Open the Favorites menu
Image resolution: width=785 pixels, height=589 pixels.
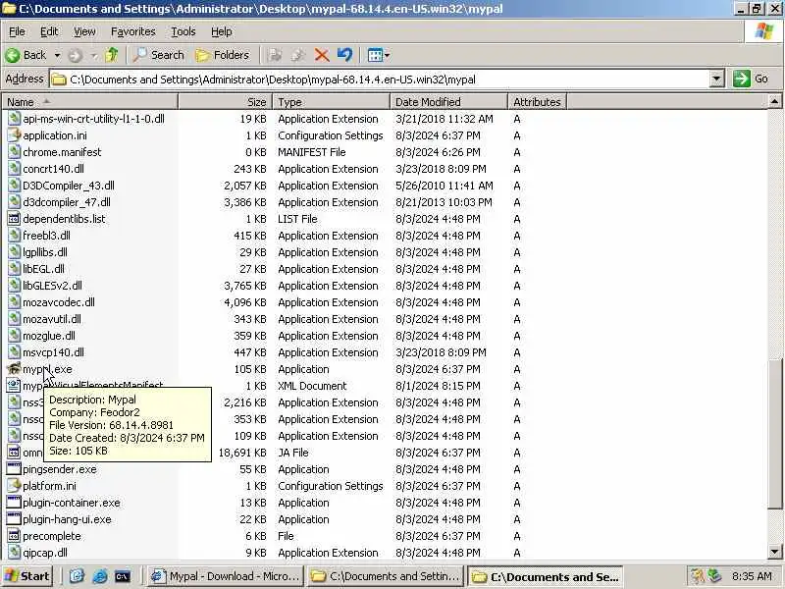(133, 31)
